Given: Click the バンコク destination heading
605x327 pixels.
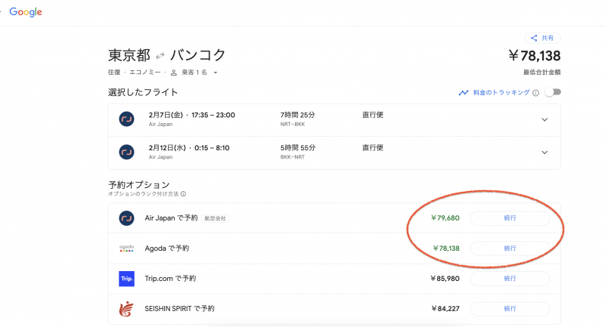Looking at the screenshot, I should coord(197,55).
